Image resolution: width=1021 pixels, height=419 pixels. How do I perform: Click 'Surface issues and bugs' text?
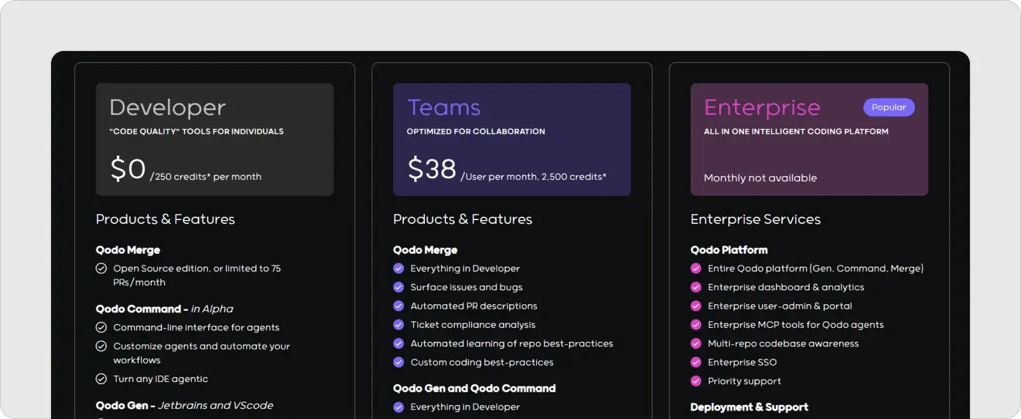(466, 288)
